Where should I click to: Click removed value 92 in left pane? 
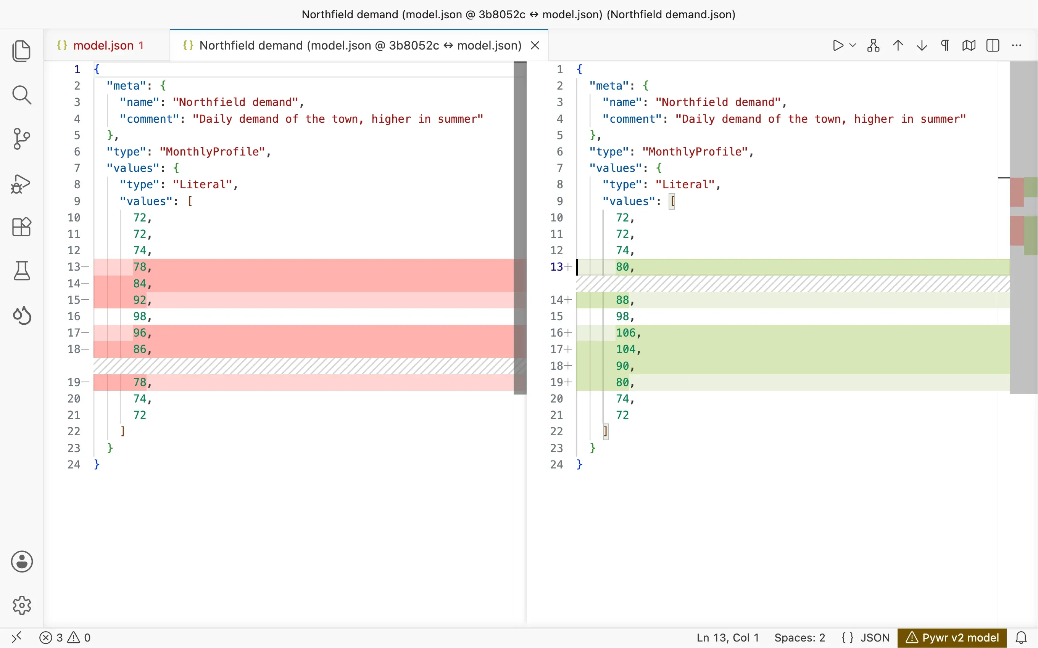(140, 300)
